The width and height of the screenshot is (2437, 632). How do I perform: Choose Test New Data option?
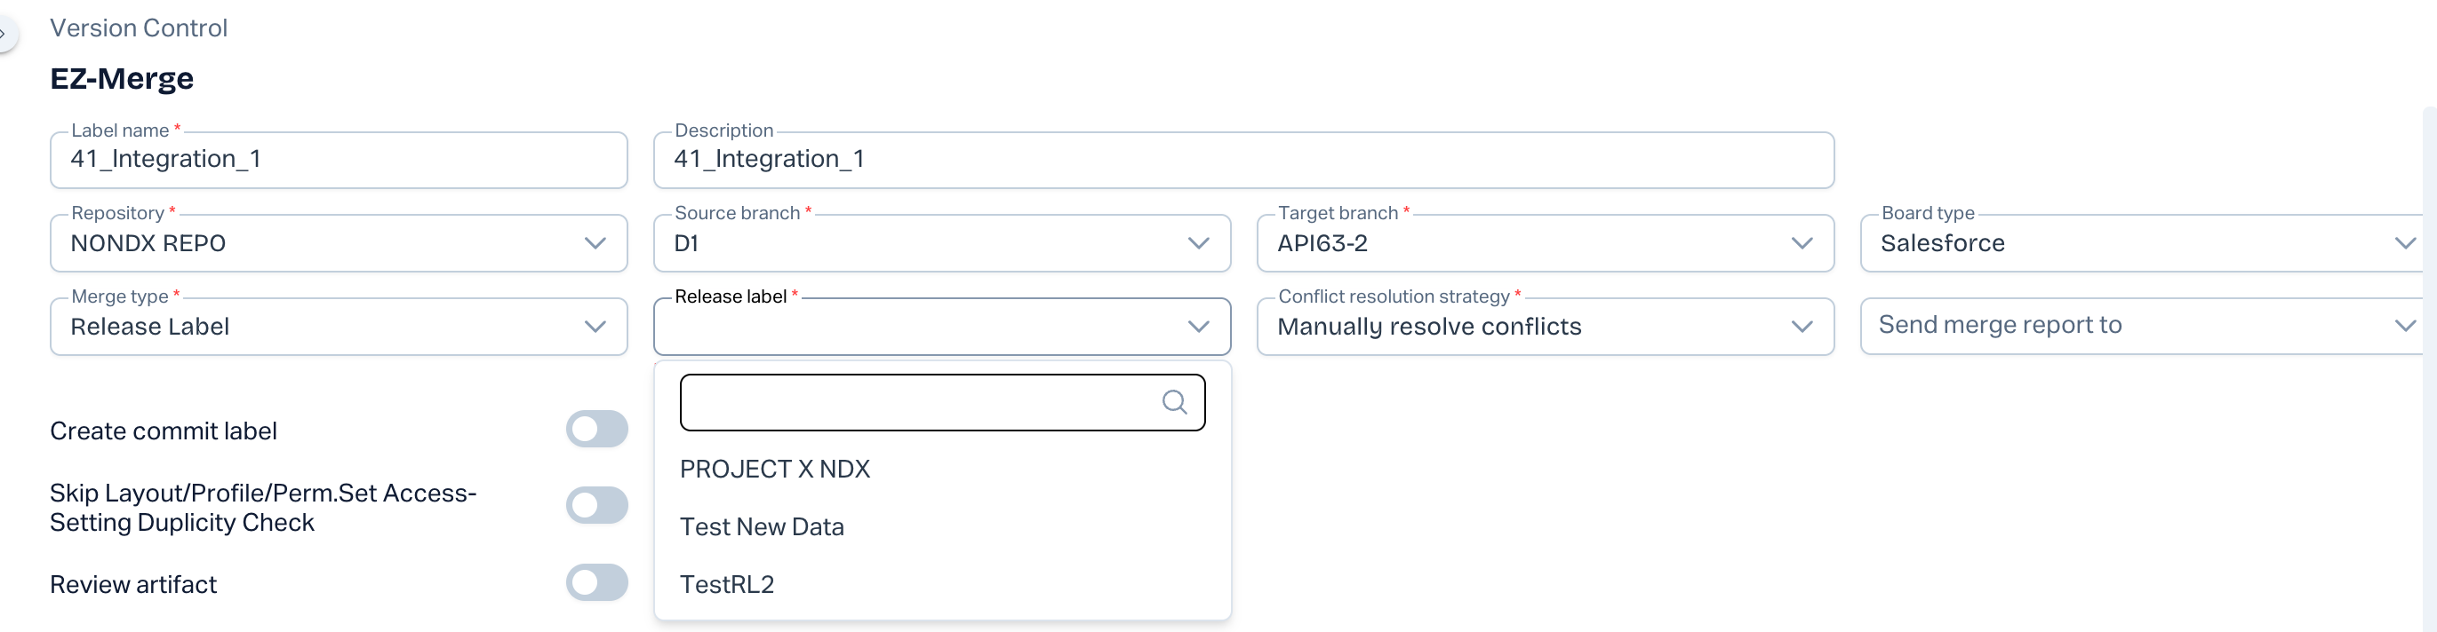coord(762,527)
